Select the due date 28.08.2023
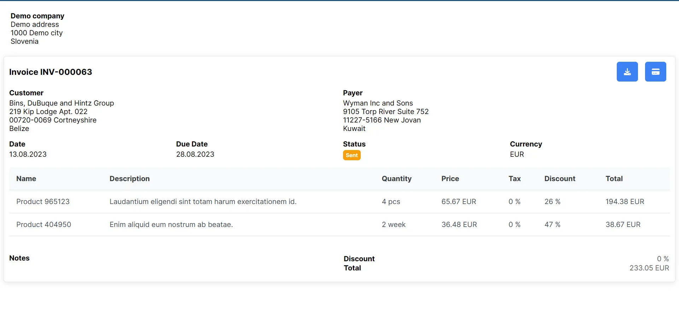The width and height of the screenshot is (679, 329). click(195, 154)
